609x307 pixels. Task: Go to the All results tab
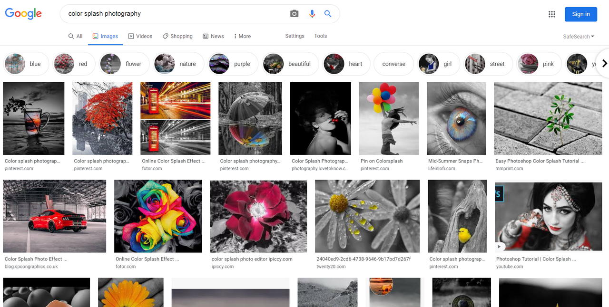(x=75, y=36)
